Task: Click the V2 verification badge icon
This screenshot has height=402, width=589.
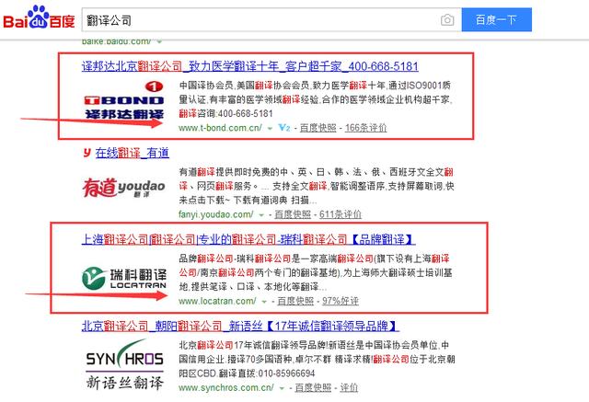Action: (x=284, y=128)
